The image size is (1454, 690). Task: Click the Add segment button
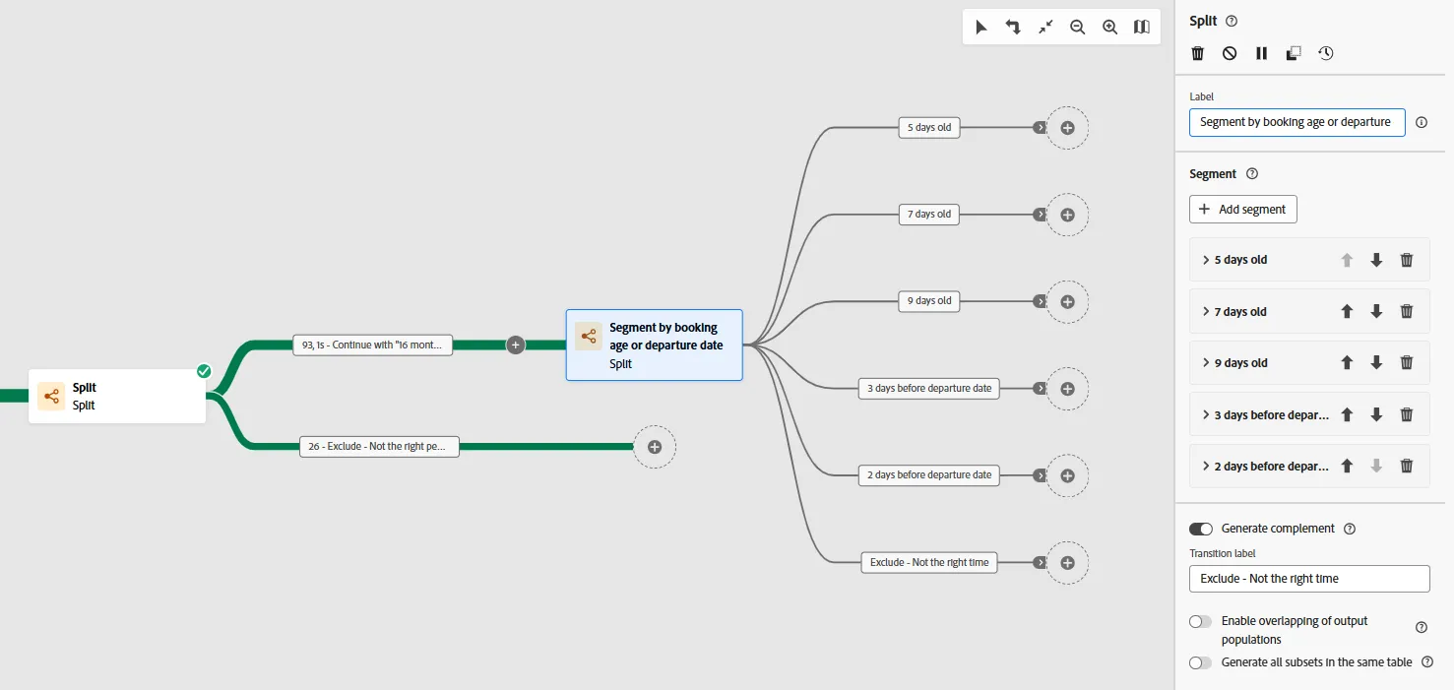1243,209
